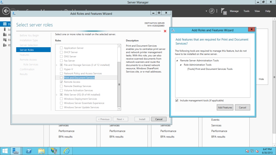Go back with the Server Manager back arrow
Viewport: 276px width, 155px height.
[6, 11]
